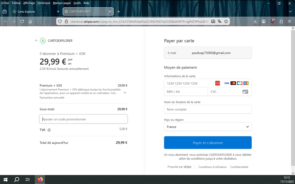Click the card number input field
This screenshot has width=295, height=184.
tap(189, 83)
